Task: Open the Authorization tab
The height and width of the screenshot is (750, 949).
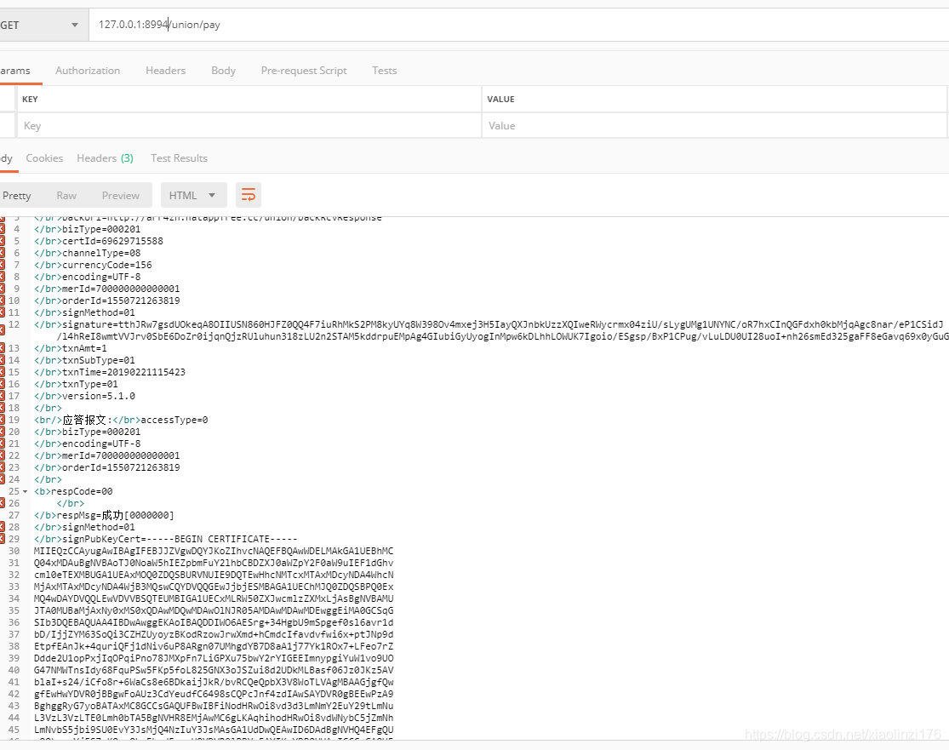Action: coord(88,70)
